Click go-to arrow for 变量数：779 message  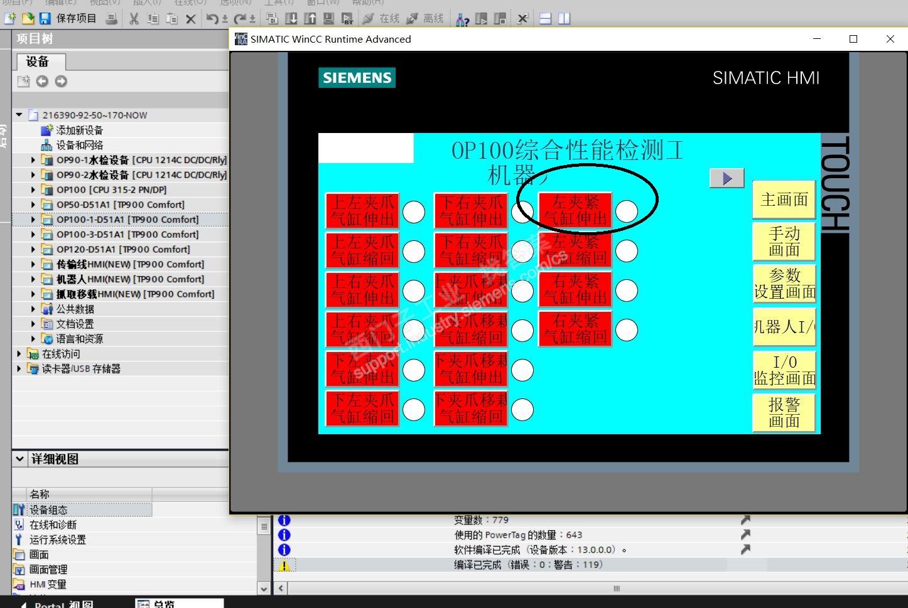tap(745, 520)
